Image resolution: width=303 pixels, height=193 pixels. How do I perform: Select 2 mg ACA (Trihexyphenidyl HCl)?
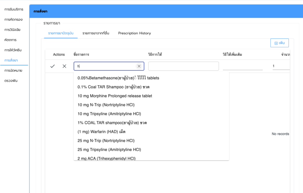click(x=107, y=158)
